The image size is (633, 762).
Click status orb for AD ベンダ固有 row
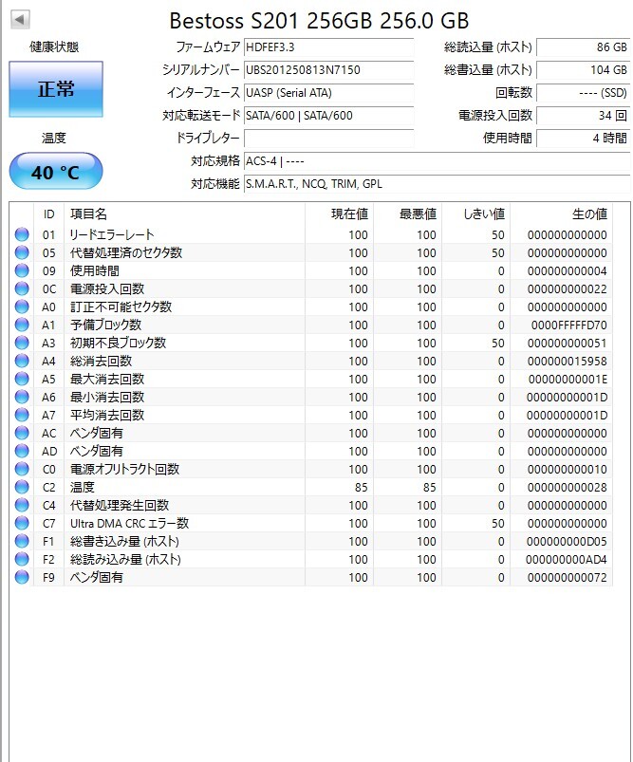[x=22, y=451]
